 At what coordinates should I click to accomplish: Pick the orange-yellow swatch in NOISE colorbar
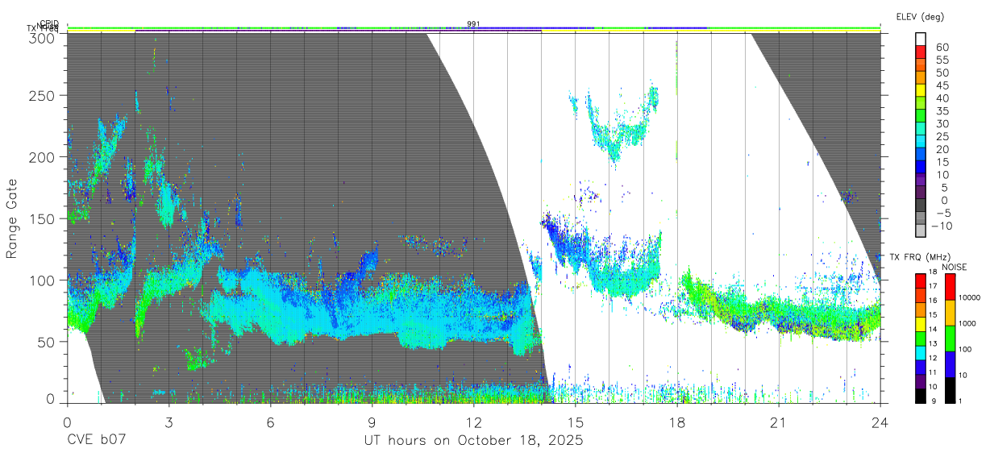click(x=950, y=313)
